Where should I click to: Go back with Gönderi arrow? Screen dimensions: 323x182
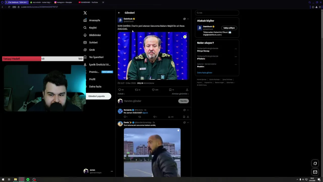pos(119,13)
